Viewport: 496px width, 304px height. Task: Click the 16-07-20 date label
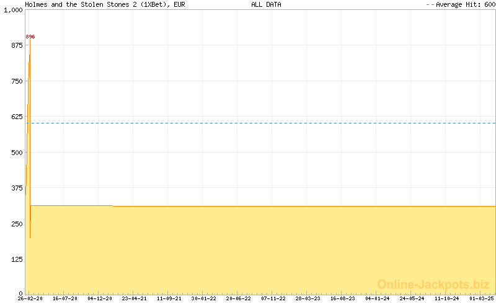tap(65, 298)
